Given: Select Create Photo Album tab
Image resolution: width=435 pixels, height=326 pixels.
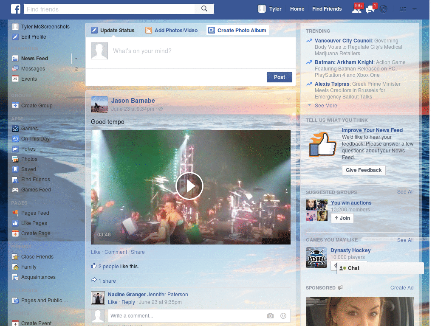Looking at the screenshot, I should (237, 31).
